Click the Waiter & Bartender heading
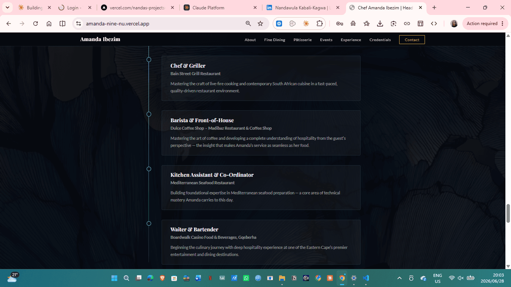This screenshot has height=287, width=511. point(195,229)
